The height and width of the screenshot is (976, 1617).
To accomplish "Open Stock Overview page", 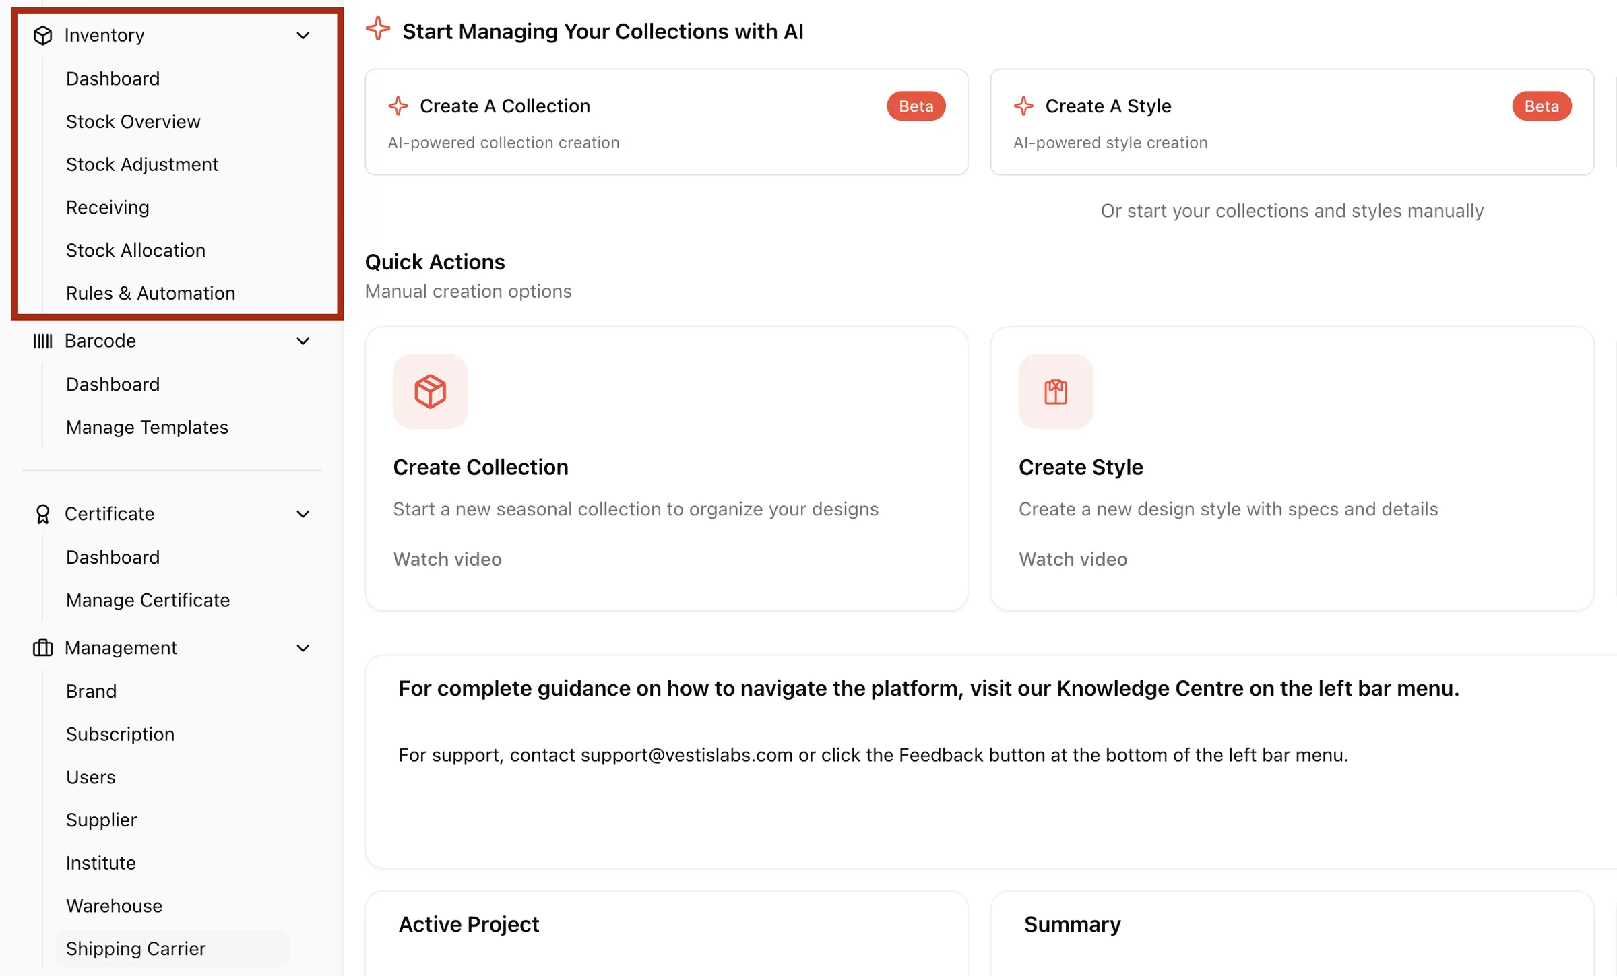I will pyautogui.click(x=133, y=121).
